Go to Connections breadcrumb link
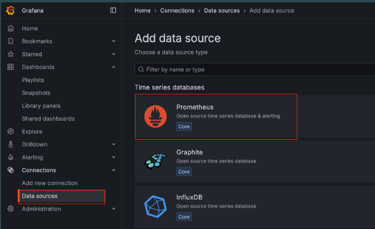The image size is (375, 229). [x=177, y=10]
